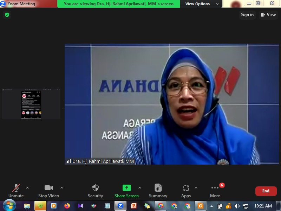Screen dimensions: 281x211
Task: Click the Sign in button
Action: point(247,15)
